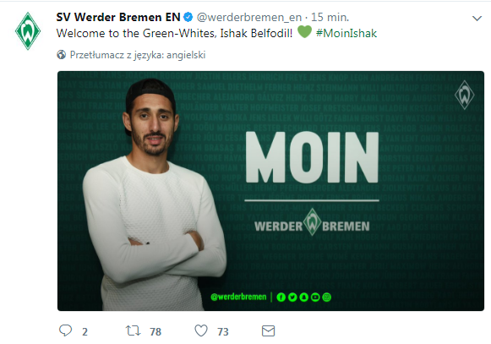Open the tweet options chevron menu
491x344 pixels.
(x=477, y=19)
